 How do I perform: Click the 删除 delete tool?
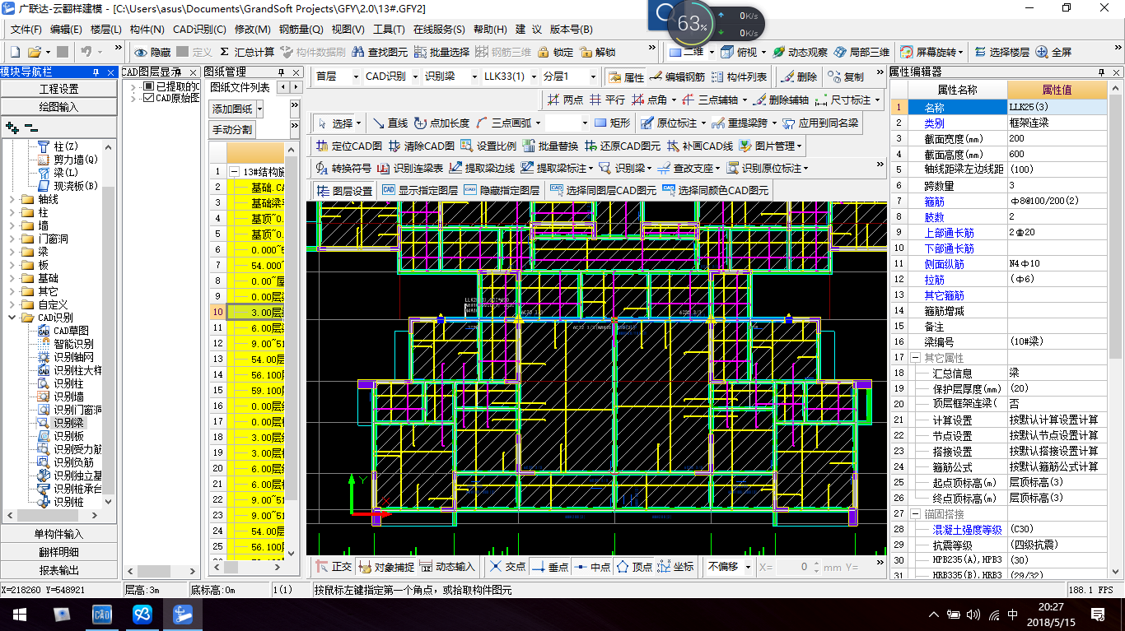[799, 77]
